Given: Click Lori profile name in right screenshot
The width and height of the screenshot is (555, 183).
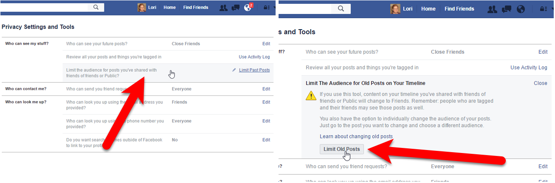Looking at the screenshot, I should [408, 9].
